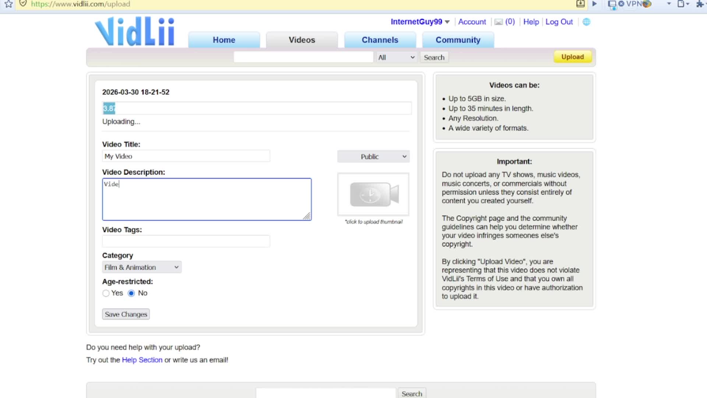Screen dimensions: 707x398
Task: Open the Help link in header
Action: (x=531, y=22)
